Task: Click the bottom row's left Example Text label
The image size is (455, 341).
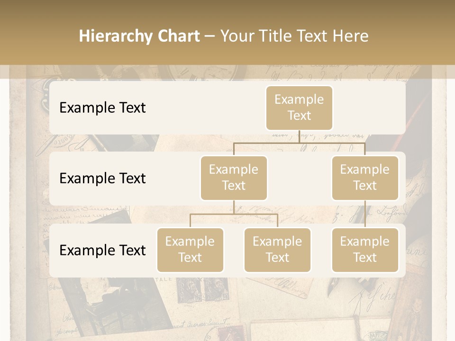Action: (102, 250)
